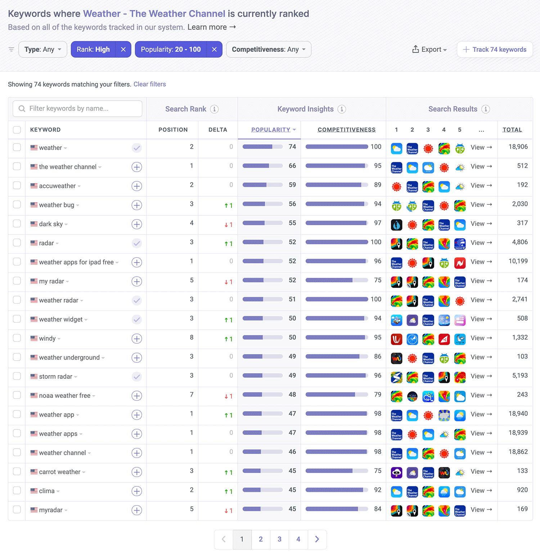540x560 pixels.
Task: Go to results page 3
Action: [x=279, y=539]
